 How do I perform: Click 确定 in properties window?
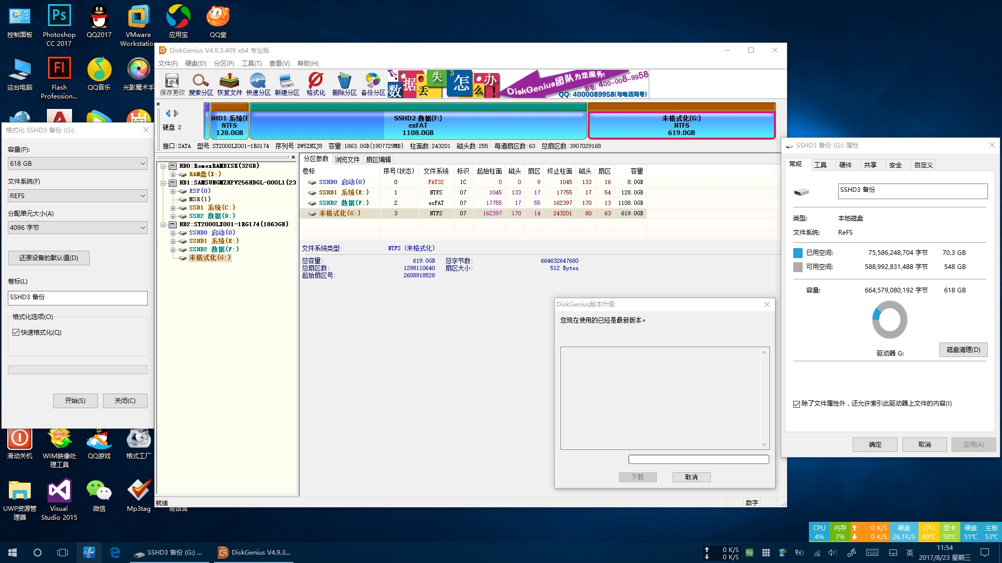pyautogui.click(x=875, y=445)
